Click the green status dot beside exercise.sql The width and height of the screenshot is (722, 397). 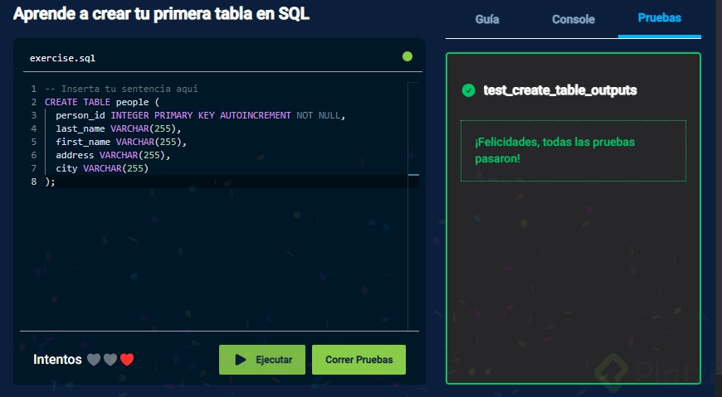[407, 56]
